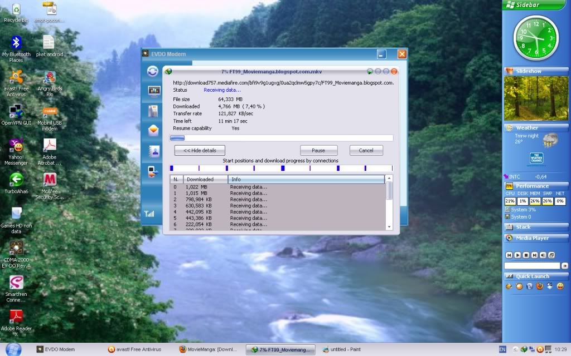Select connection row with 798,984 KB

coord(278,200)
